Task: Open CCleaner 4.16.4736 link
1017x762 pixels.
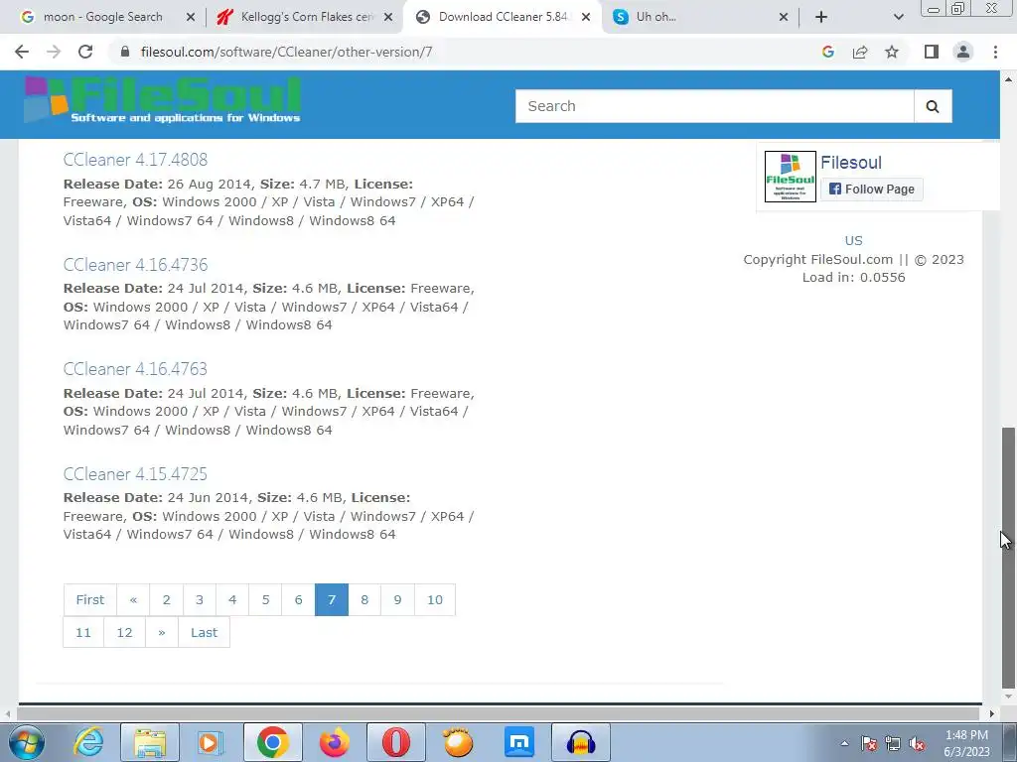Action: pos(135,264)
